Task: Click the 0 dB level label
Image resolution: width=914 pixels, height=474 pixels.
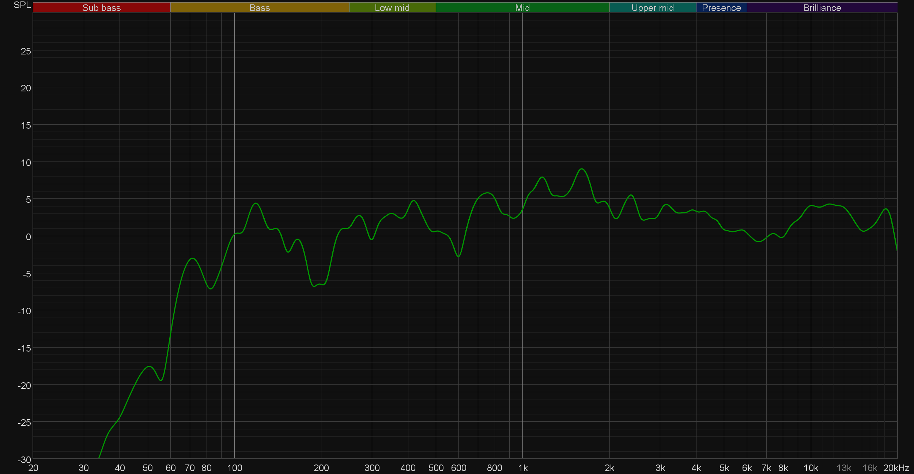Action: (x=28, y=237)
